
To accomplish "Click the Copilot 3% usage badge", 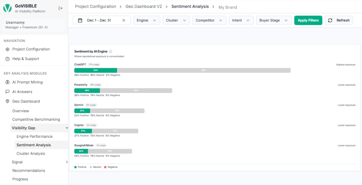I will pos(91,125).
